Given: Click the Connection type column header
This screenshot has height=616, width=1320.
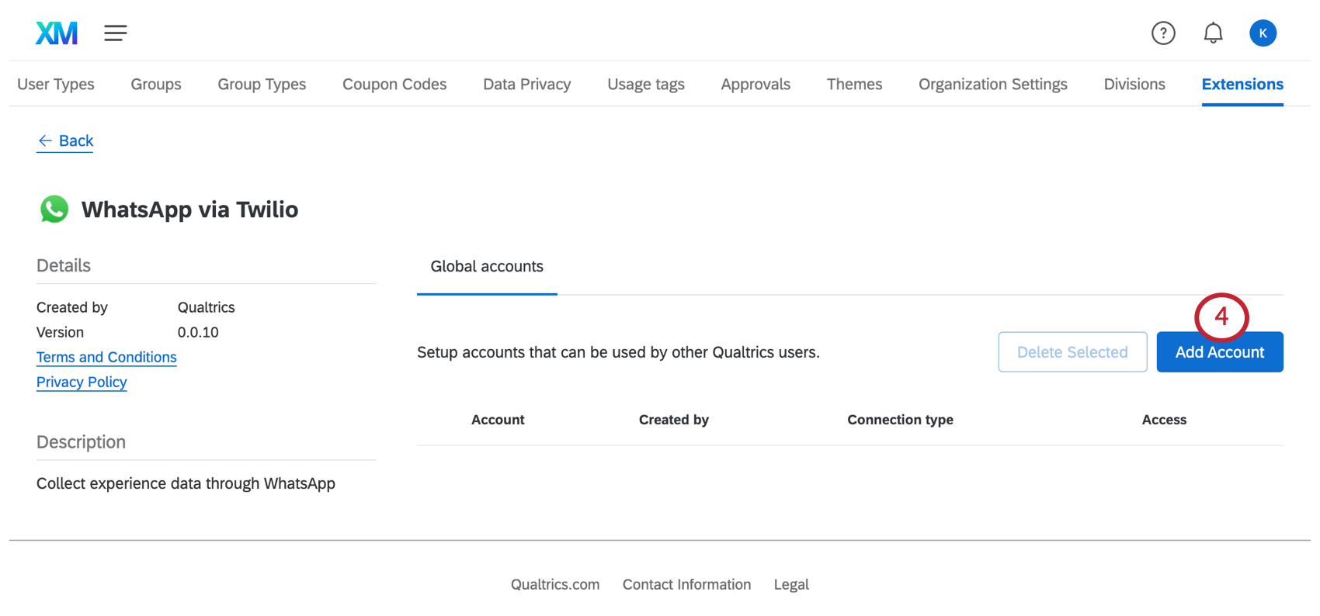Looking at the screenshot, I should (900, 420).
